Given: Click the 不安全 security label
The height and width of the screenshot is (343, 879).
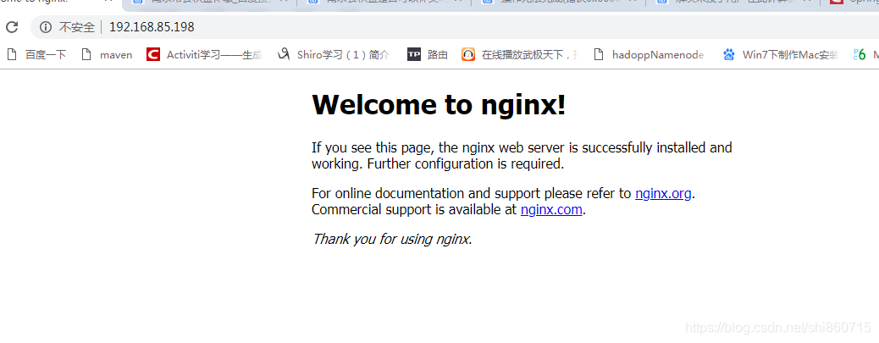Looking at the screenshot, I should 77,27.
